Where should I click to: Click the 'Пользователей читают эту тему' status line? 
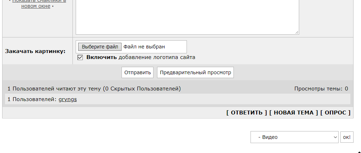coord(94,89)
